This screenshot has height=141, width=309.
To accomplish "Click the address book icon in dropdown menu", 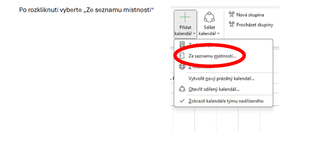I will click(182, 45).
